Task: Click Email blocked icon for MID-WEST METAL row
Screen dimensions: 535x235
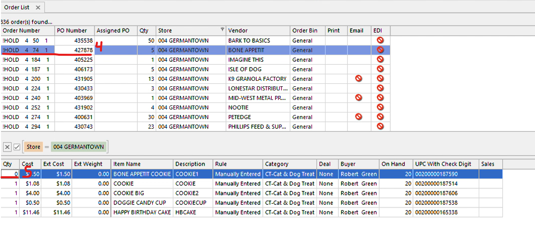Action: [x=358, y=97]
